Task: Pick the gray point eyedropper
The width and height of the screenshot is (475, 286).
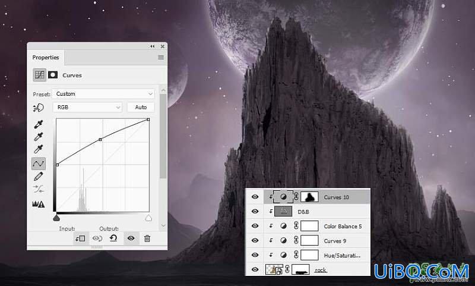Action: click(x=39, y=137)
